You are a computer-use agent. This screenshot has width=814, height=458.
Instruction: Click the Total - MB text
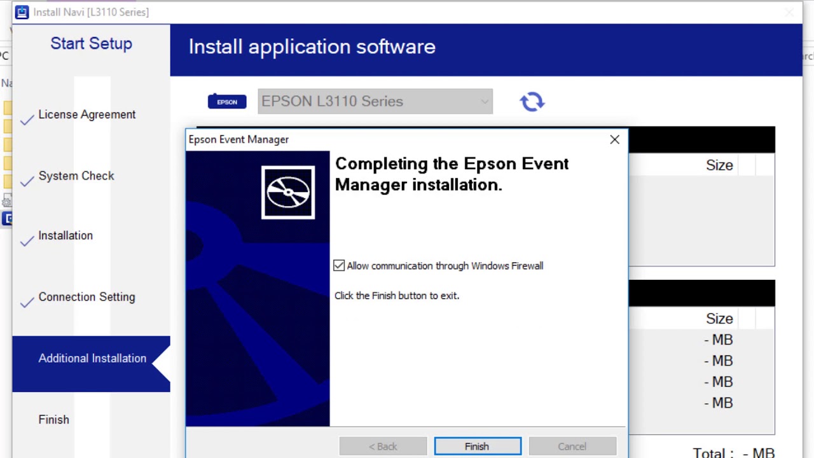tap(734, 454)
